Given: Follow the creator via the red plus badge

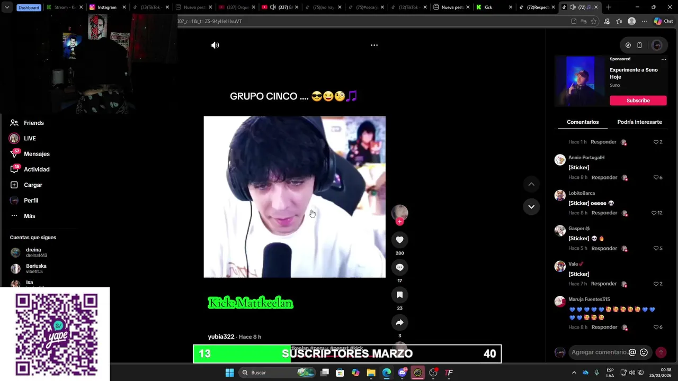Looking at the screenshot, I should (x=399, y=222).
